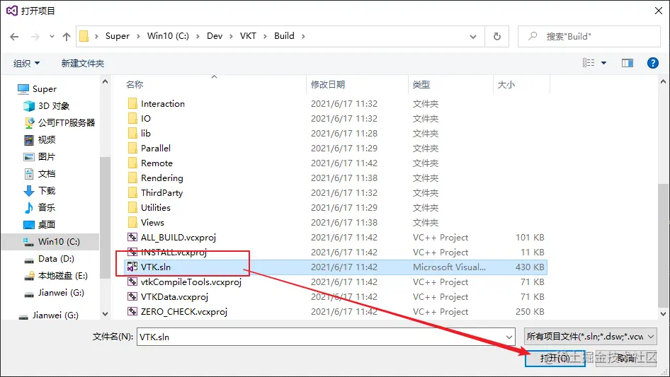Change the file view layout icon
Screen dimensions: 670x377
coord(589,63)
